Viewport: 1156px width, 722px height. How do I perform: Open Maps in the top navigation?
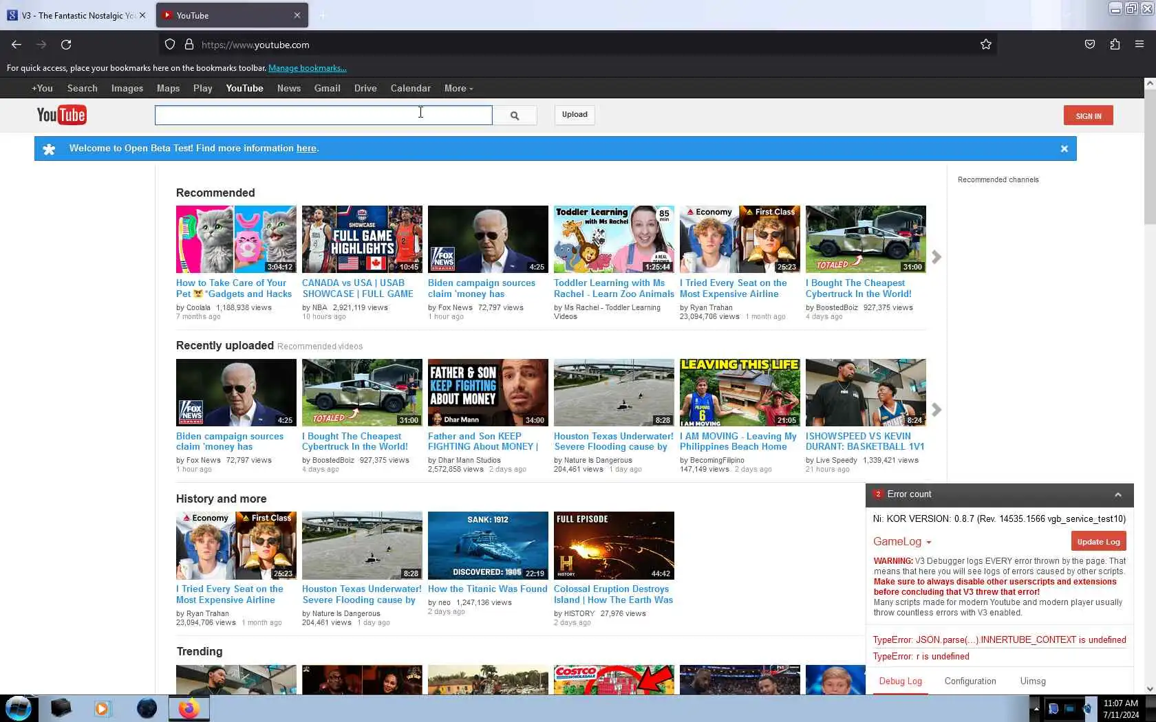coord(168,89)
